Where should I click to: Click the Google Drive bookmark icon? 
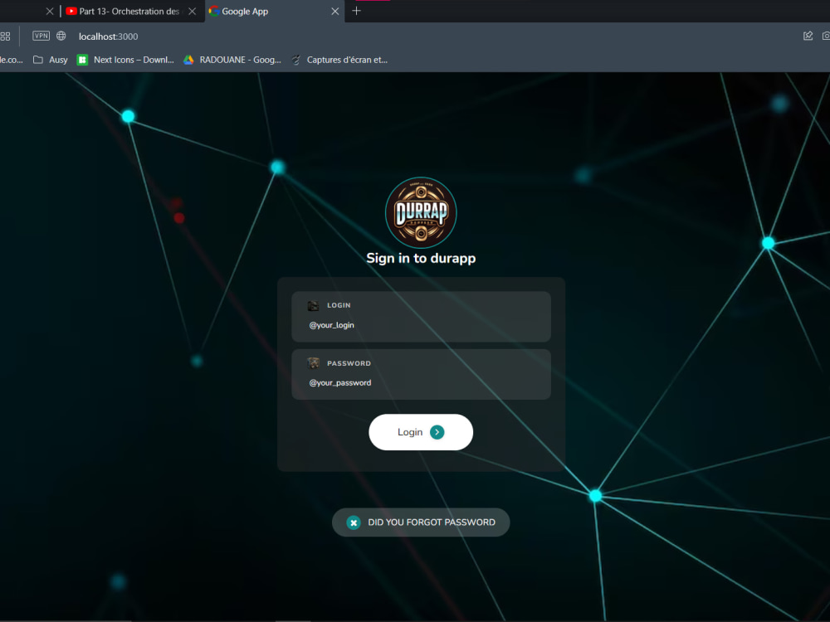[x=188, y=60]
